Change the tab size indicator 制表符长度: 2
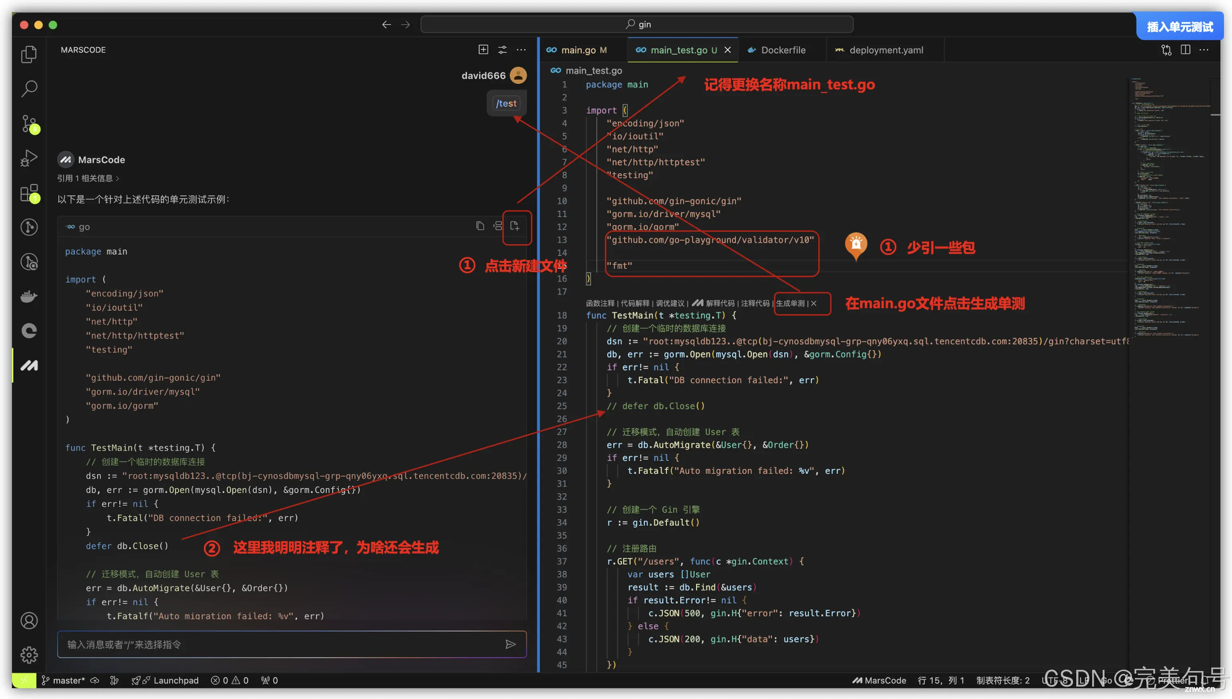The height and width of the screenshot is (699, 1232). [x=1003, y=680]
